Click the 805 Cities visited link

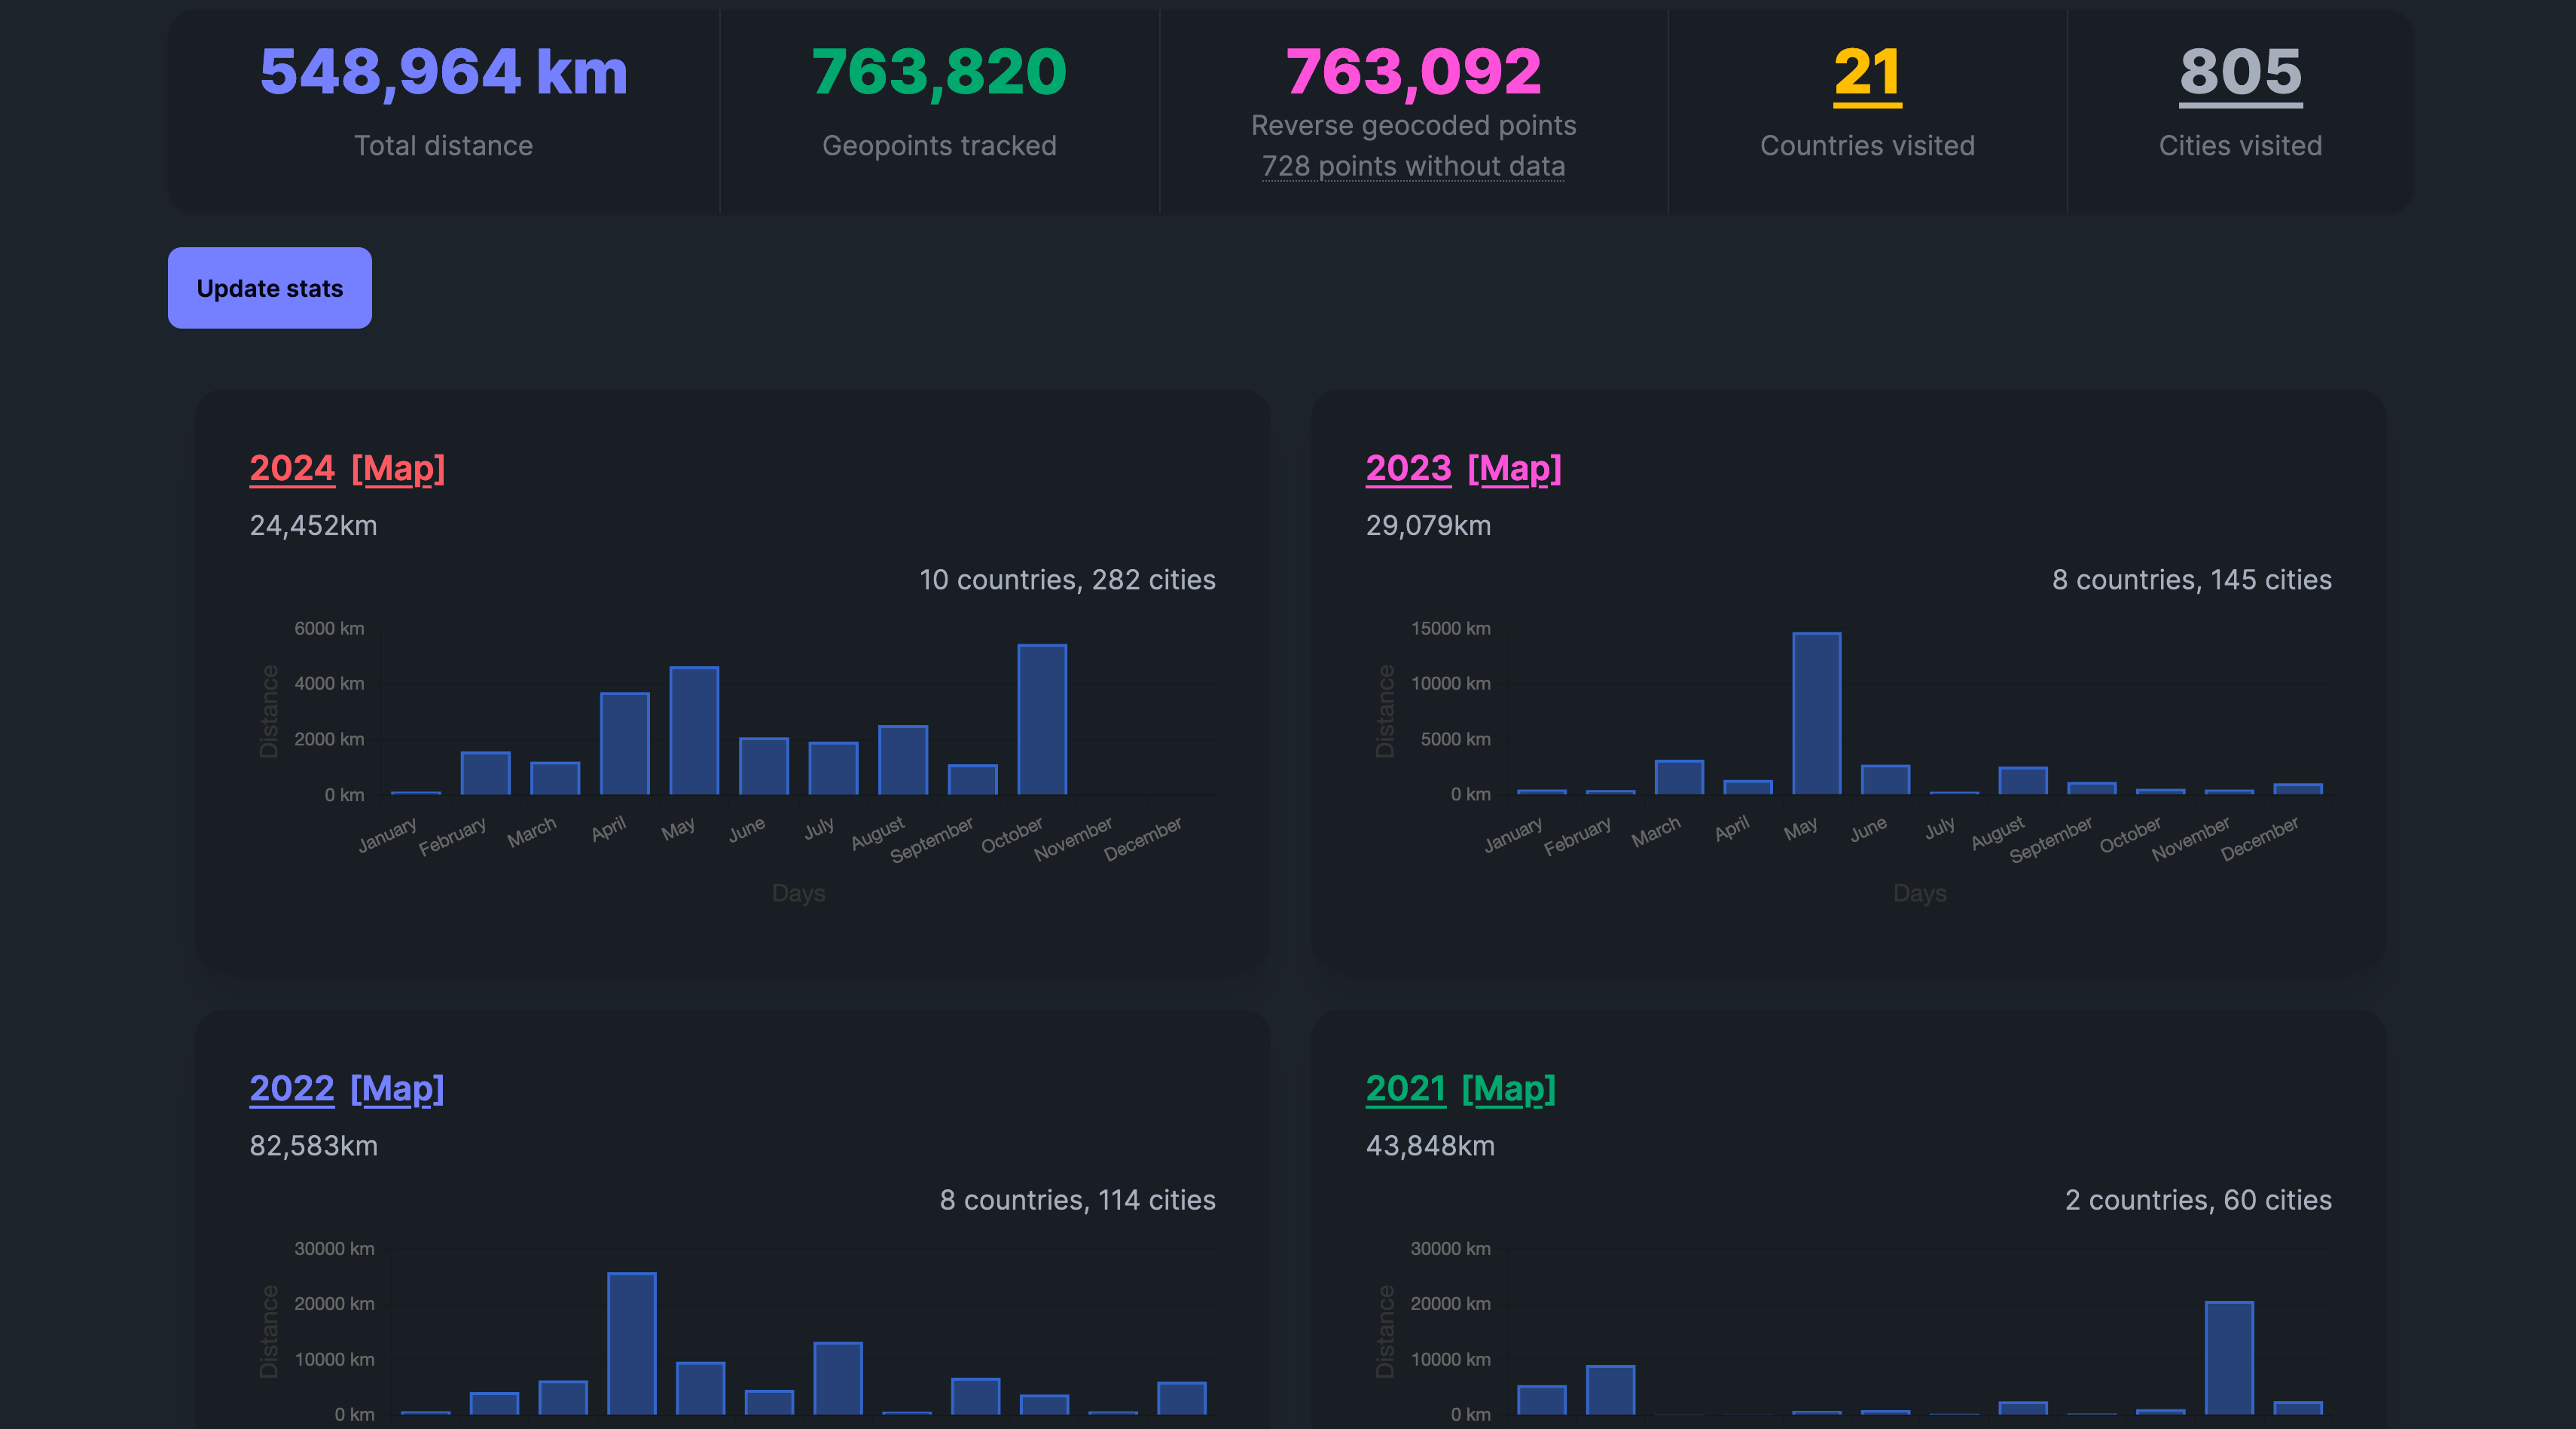(2240, 73)
